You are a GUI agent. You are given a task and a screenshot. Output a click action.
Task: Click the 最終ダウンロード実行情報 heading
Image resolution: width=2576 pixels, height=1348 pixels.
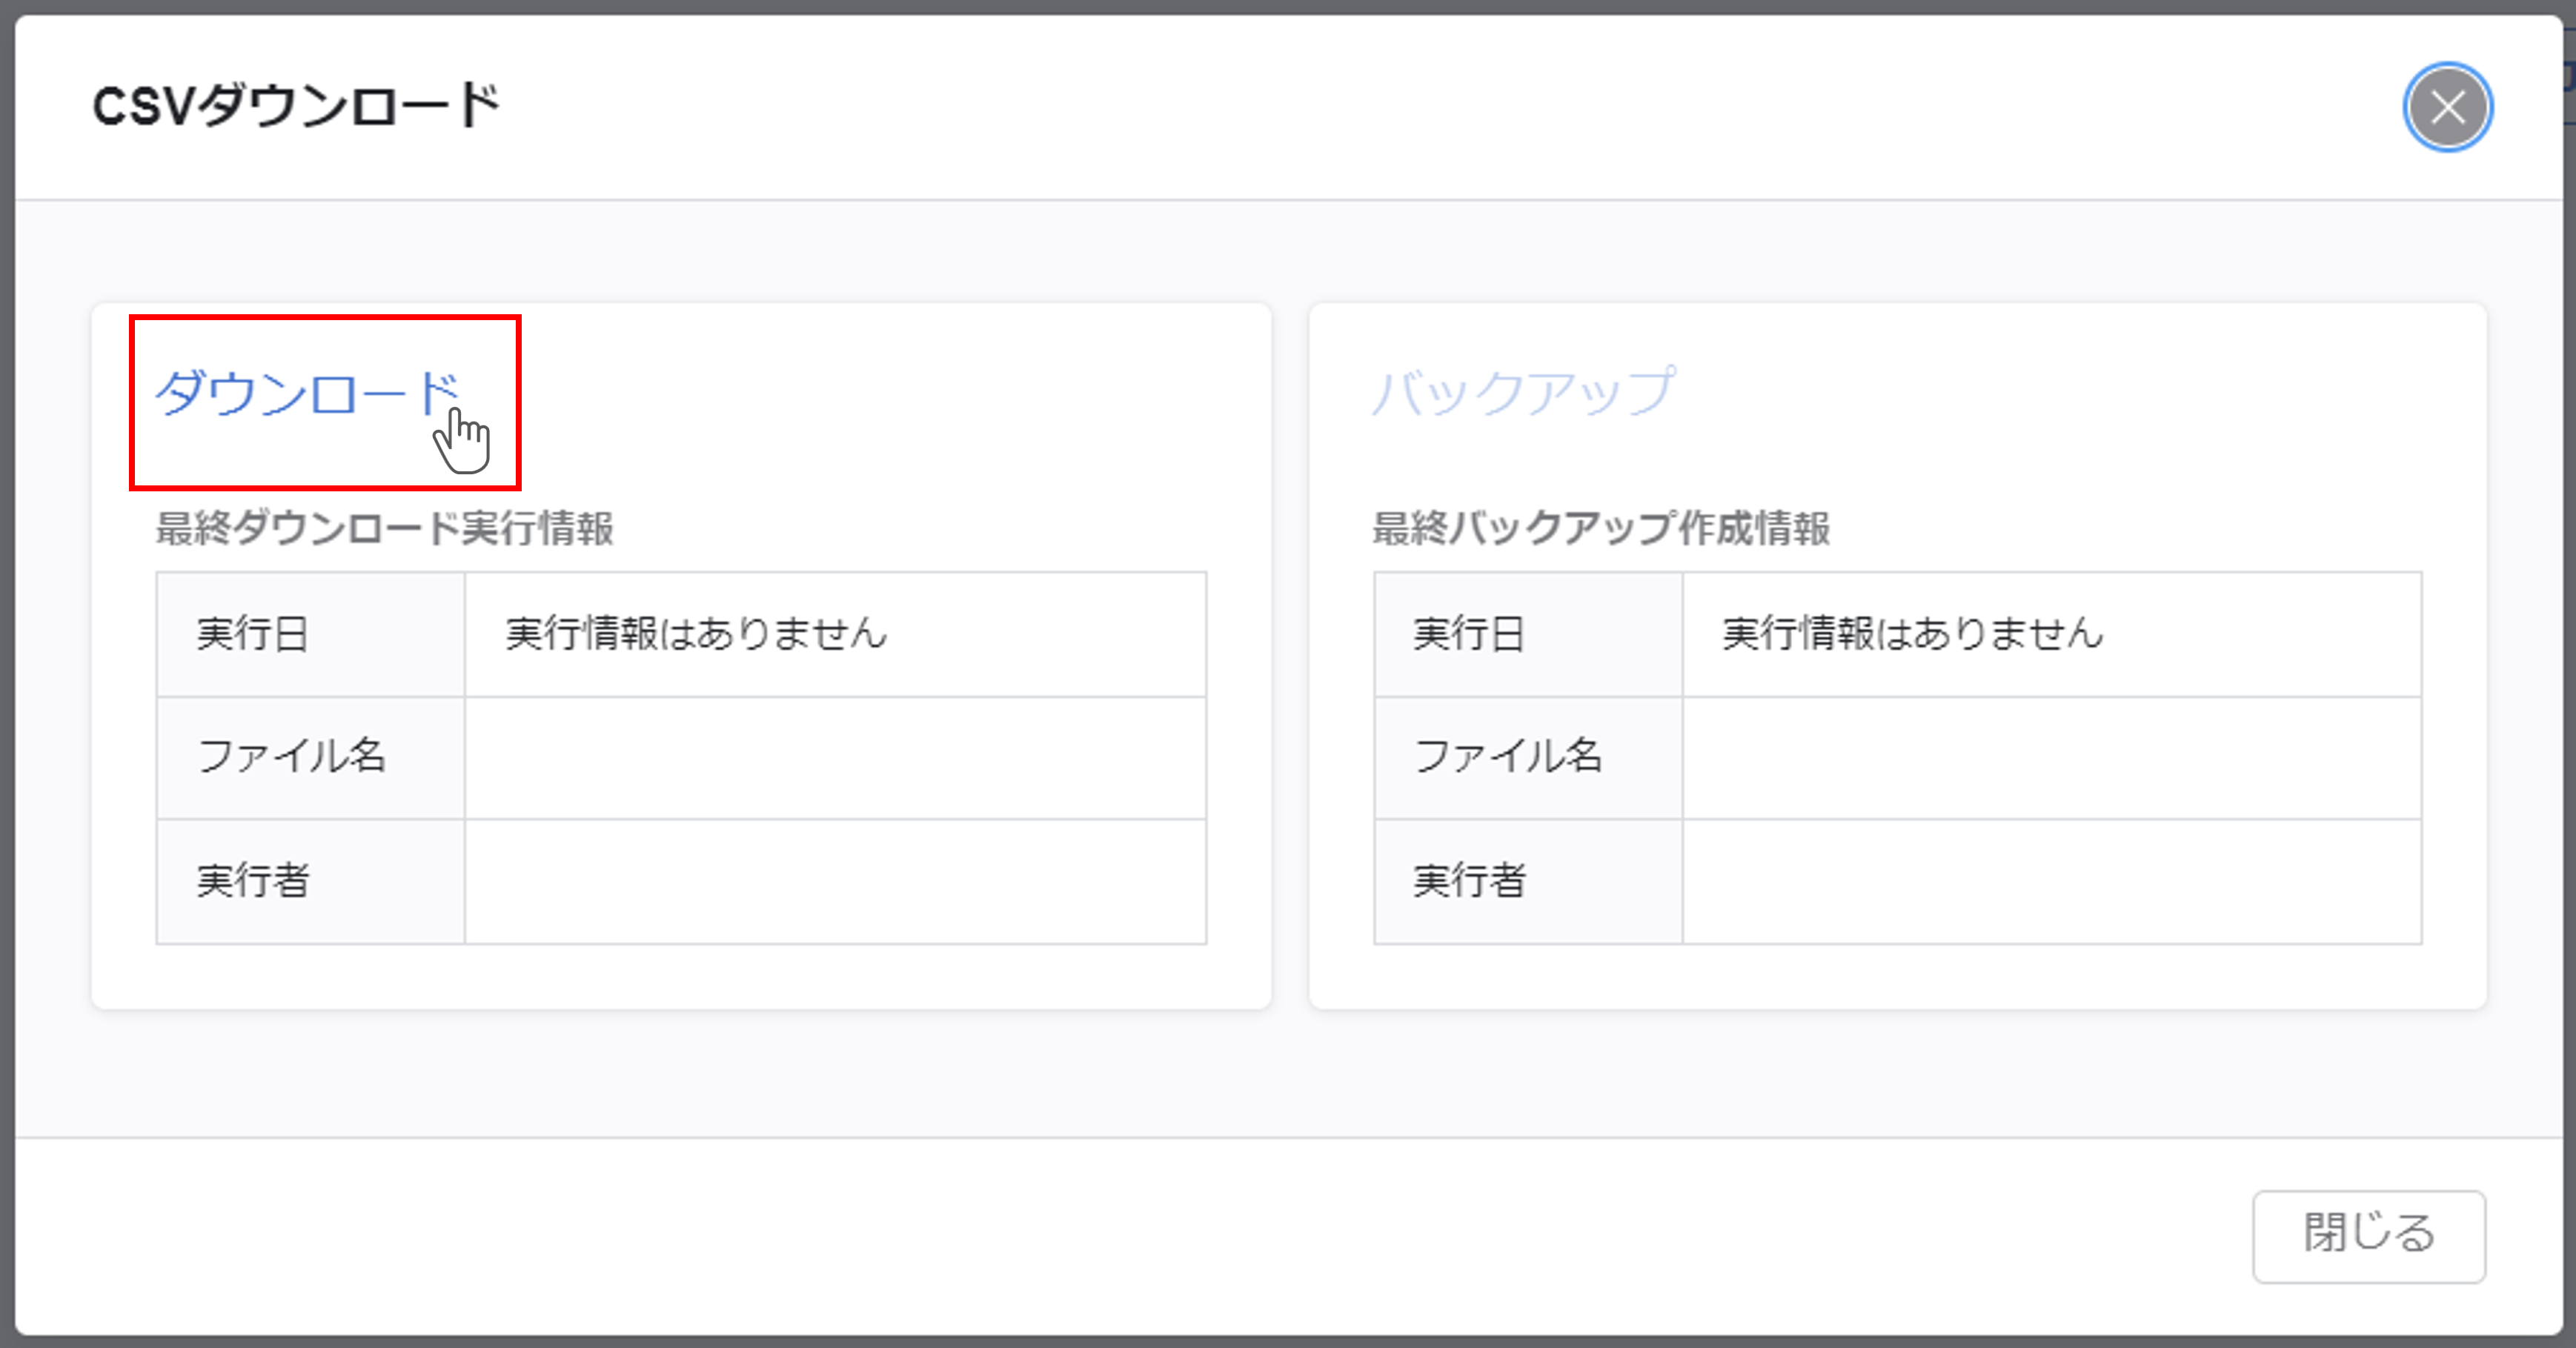385,528
